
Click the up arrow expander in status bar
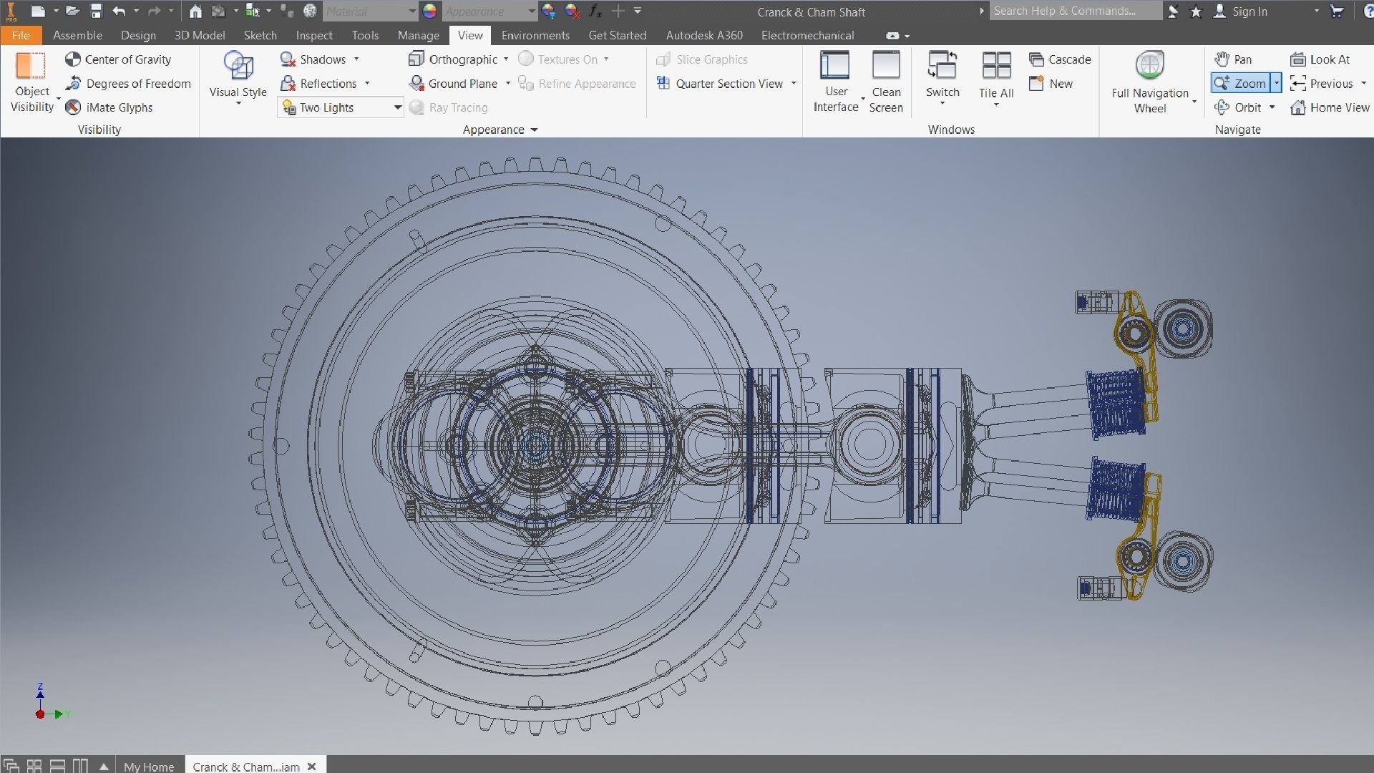point(104,767)
